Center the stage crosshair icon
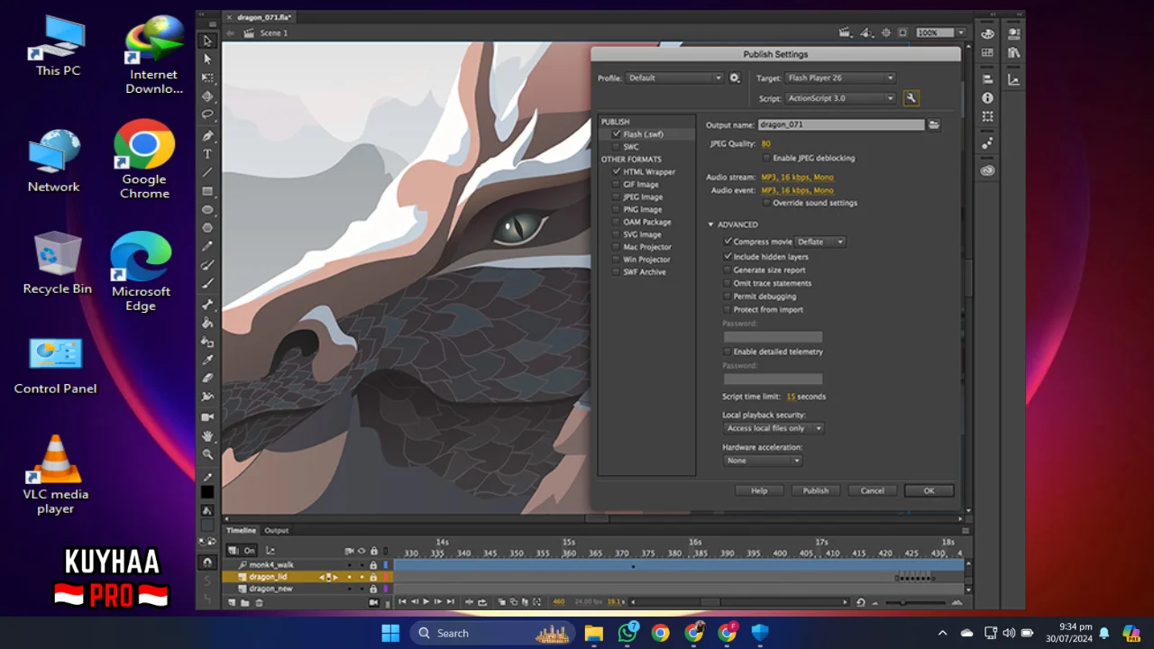Screen dimensions: 1154x649 click(886, 32)
